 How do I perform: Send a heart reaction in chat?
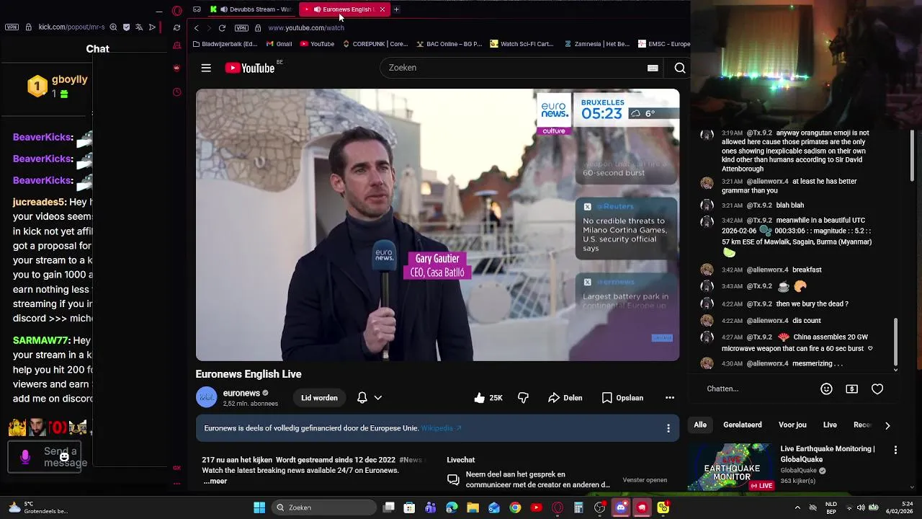(877, 389)
